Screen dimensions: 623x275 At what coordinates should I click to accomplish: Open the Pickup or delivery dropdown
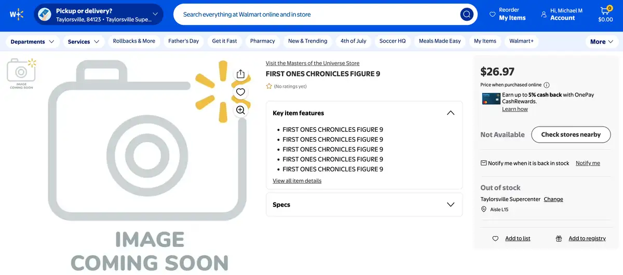pos(99,15)
